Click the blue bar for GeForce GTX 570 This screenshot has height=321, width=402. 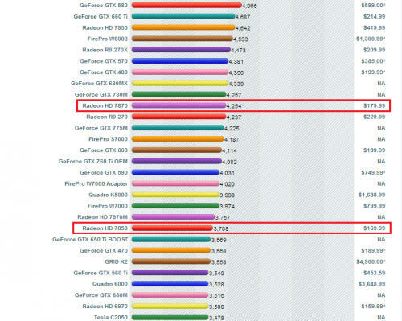point(180,61)
